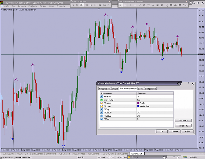
Task: Open the Файл menu
Action: 7,6
